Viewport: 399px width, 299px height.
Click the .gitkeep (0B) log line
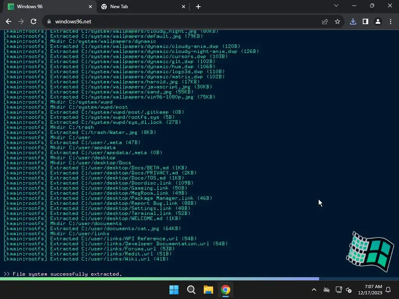pyautogui.click(x=94, y=112)
